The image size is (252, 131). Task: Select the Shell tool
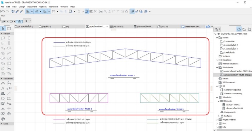(9, 58)
